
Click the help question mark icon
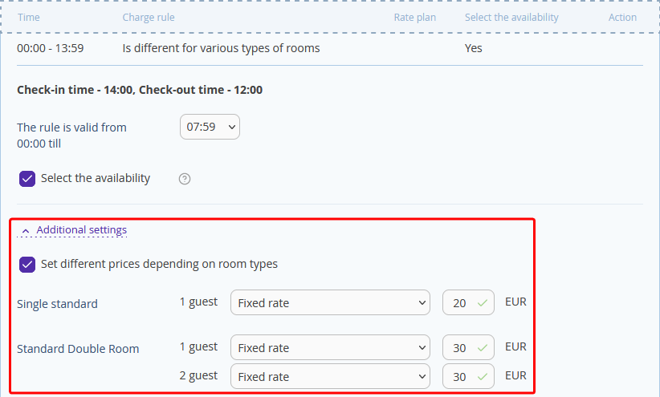click(185, 179)
